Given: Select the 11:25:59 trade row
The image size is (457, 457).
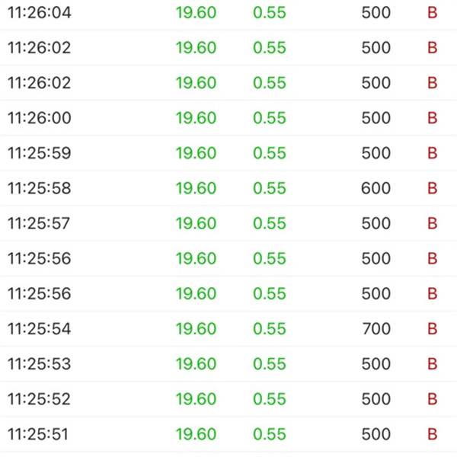Looking at the screenshot, I should coord(228,153).
